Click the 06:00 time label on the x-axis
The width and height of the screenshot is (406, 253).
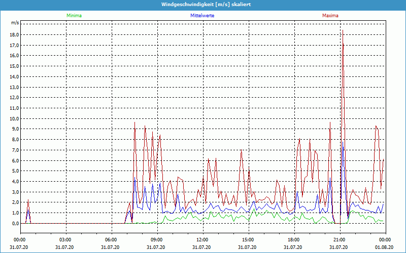click(x=111, y=239)
